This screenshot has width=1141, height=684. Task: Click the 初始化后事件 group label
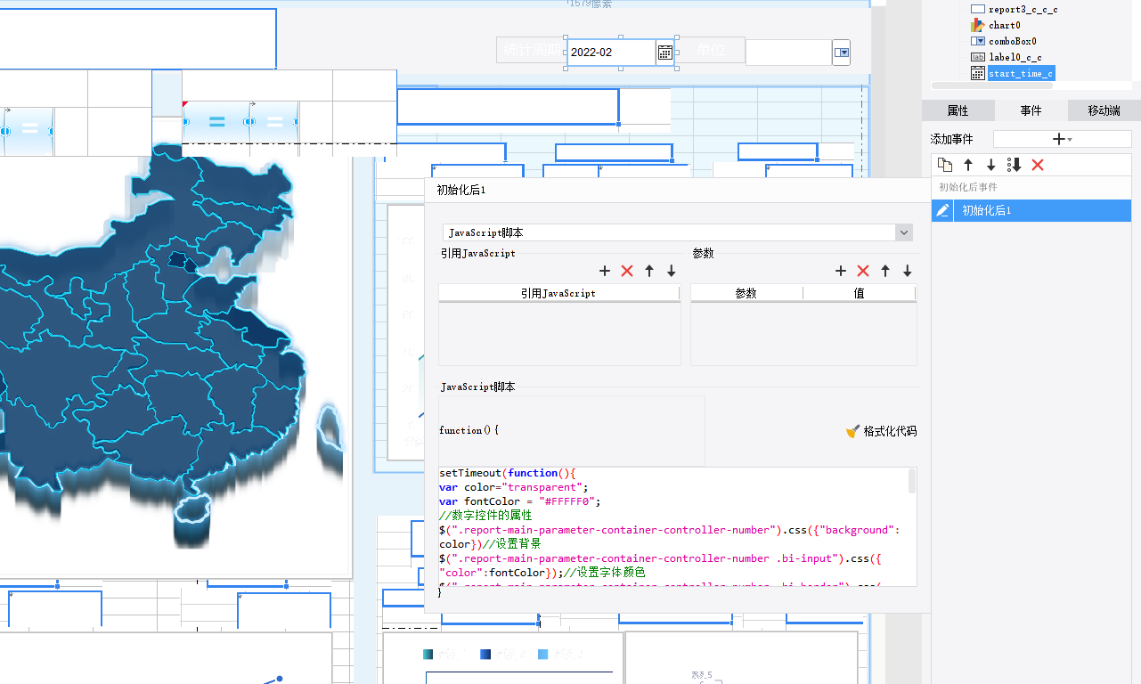point(968,187)
